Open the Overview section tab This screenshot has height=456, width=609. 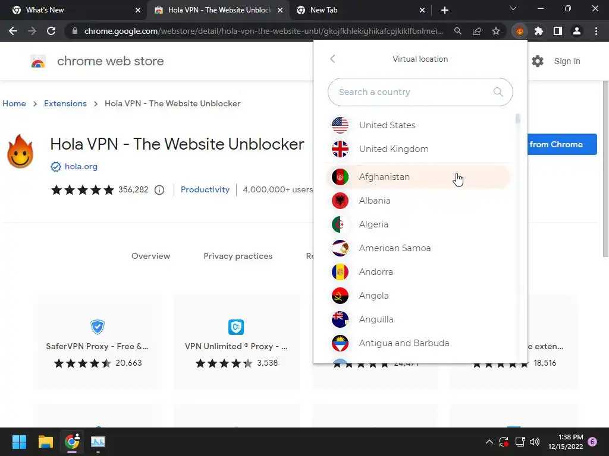150,256
